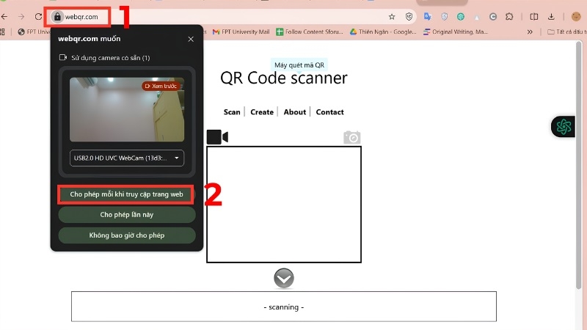Viewport: 587px width, 330px height.
Task: Bookmark this page with the star icon
Action: (392, 17)
